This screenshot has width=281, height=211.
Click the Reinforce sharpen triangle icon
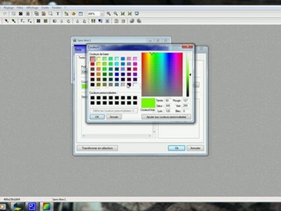click(x=84, y=21)
